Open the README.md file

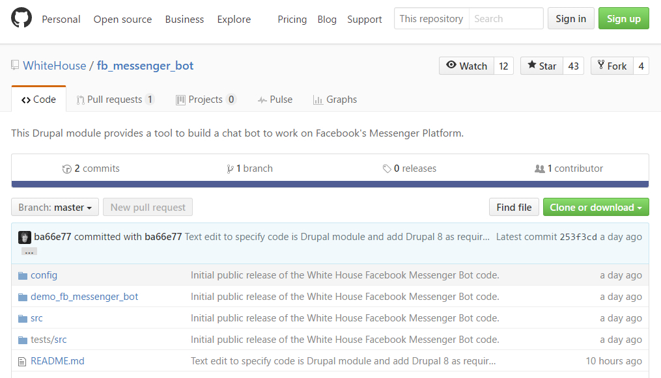click(x=57, y=360)
